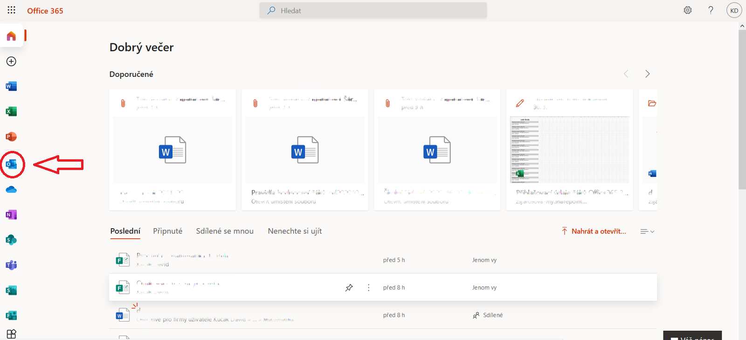Switch to the Připnuté tab
The height and width of the screenshot is (340, 746).
tap(168, 231)
